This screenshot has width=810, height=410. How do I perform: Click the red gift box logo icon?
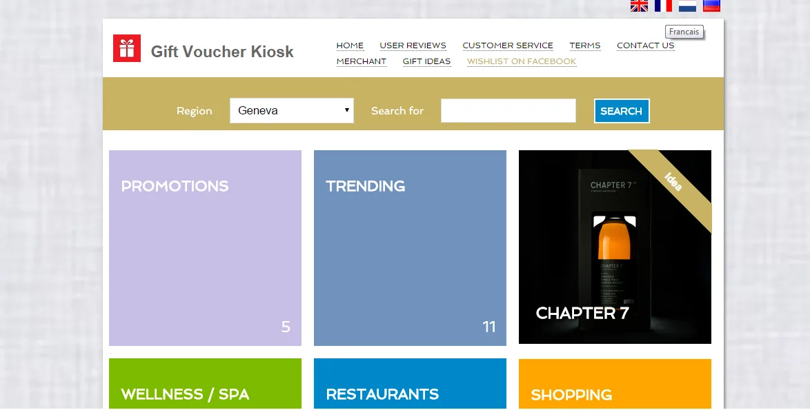pos(126,48)
